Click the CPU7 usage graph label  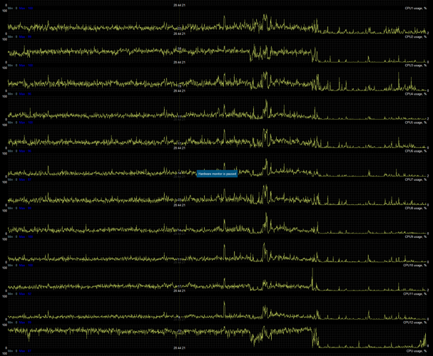(x=415, y=179)
